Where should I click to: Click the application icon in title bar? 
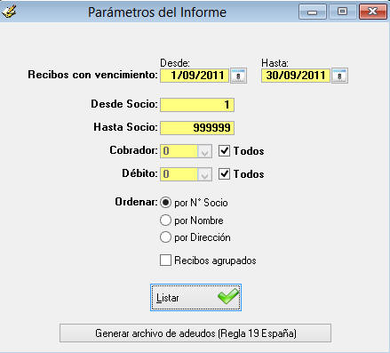coord(9,12)
